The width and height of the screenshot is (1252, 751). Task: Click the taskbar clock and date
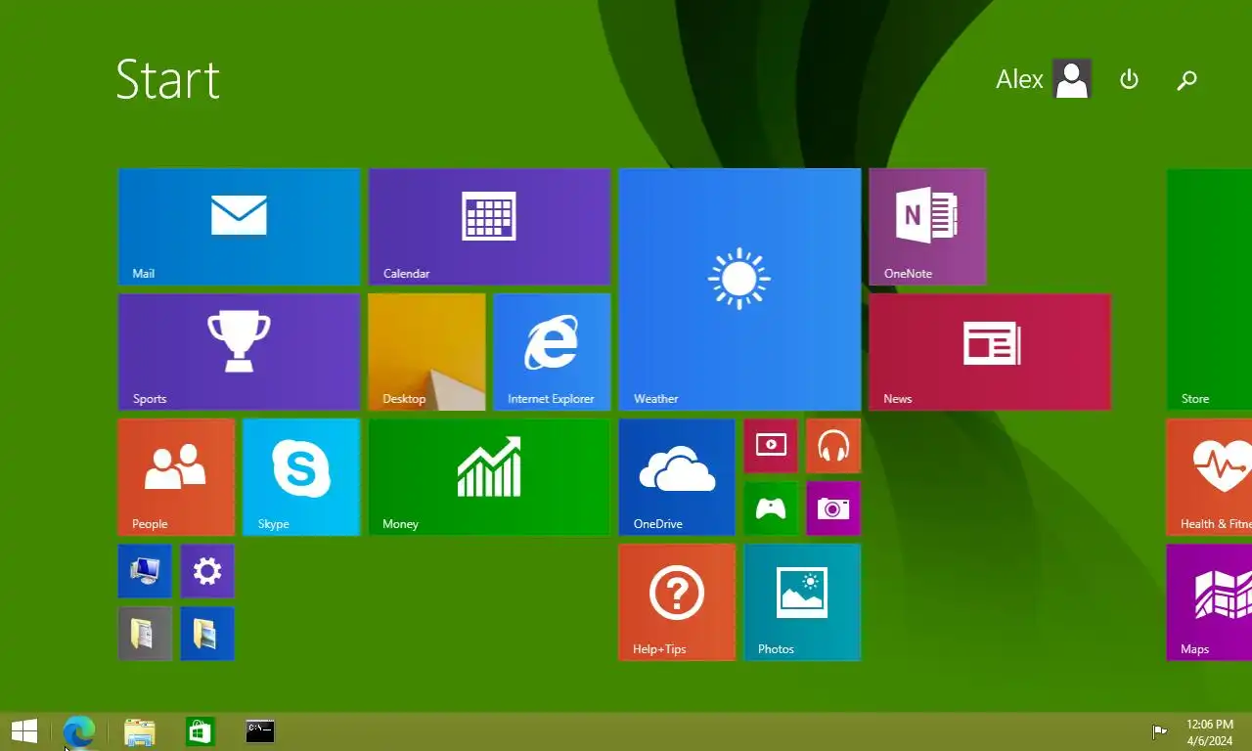1210,732
